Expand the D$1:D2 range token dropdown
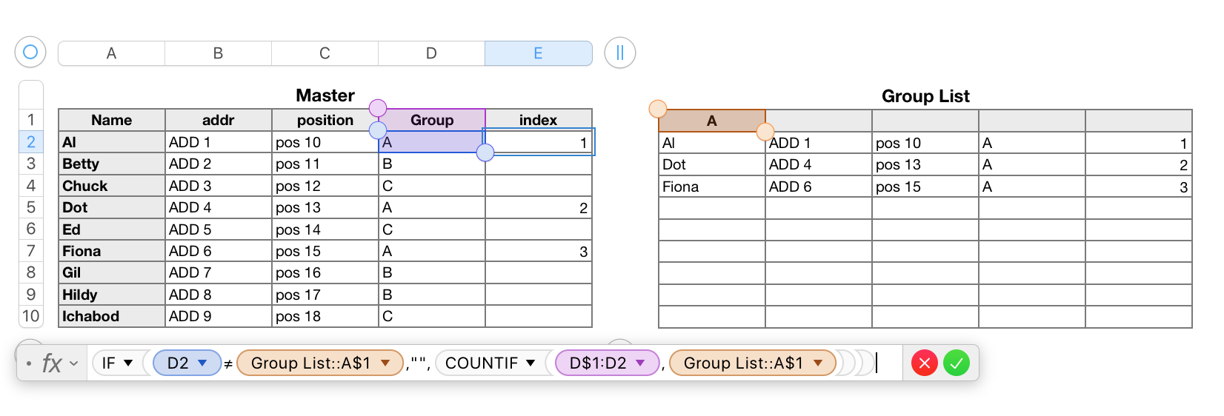This screenshot has width=1224, height=416. point(641,363)
